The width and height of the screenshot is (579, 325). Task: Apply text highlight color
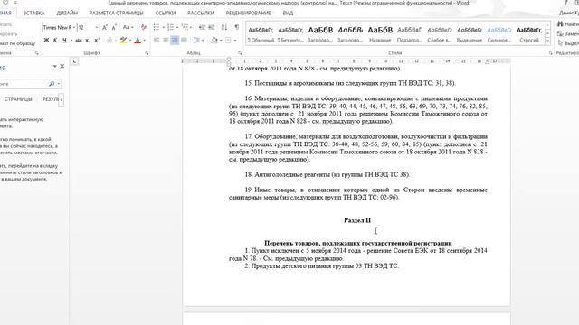[x=123, y=40]
